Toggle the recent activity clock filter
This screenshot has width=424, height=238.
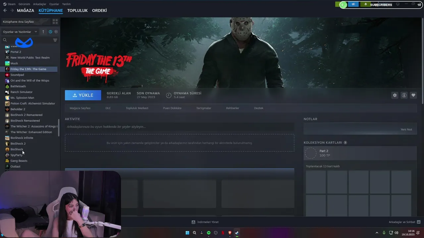click(x=50, y=32)
